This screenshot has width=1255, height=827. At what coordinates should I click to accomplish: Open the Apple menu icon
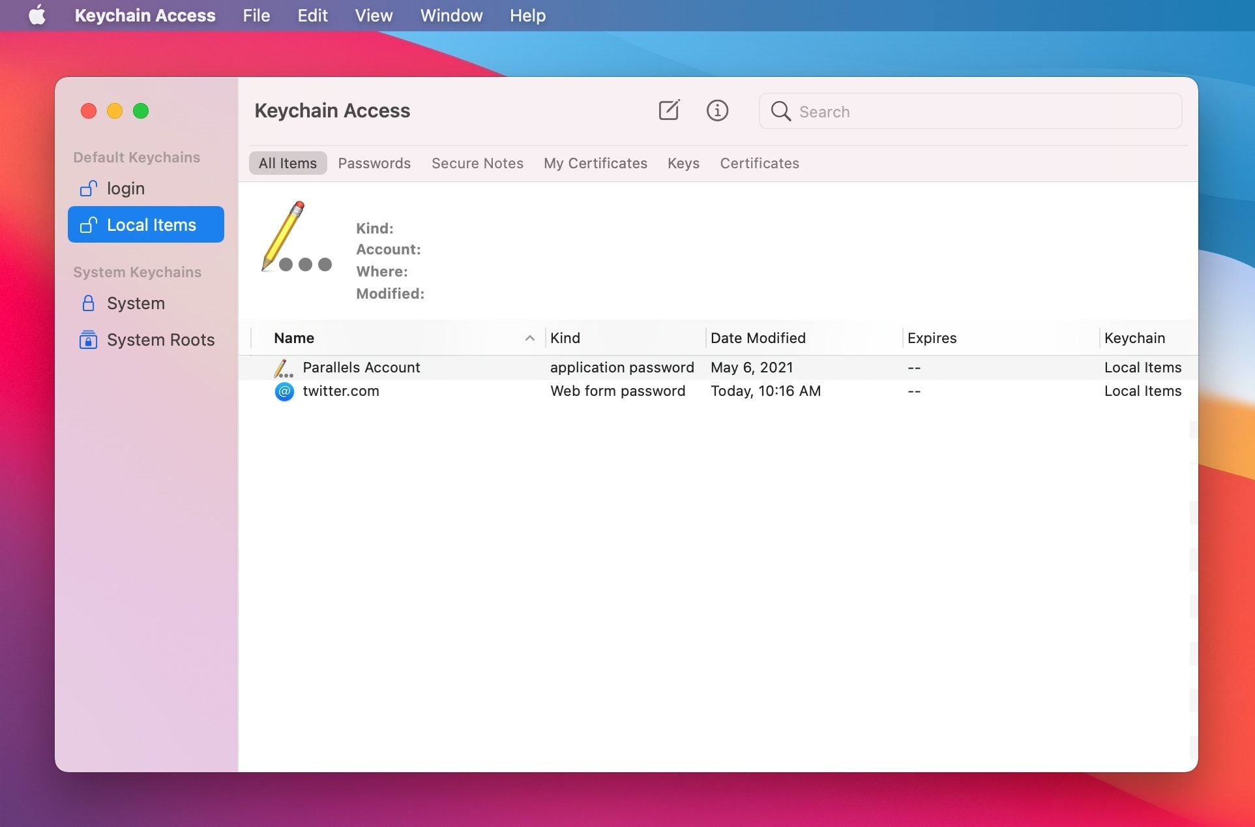(x=37, y=15)
